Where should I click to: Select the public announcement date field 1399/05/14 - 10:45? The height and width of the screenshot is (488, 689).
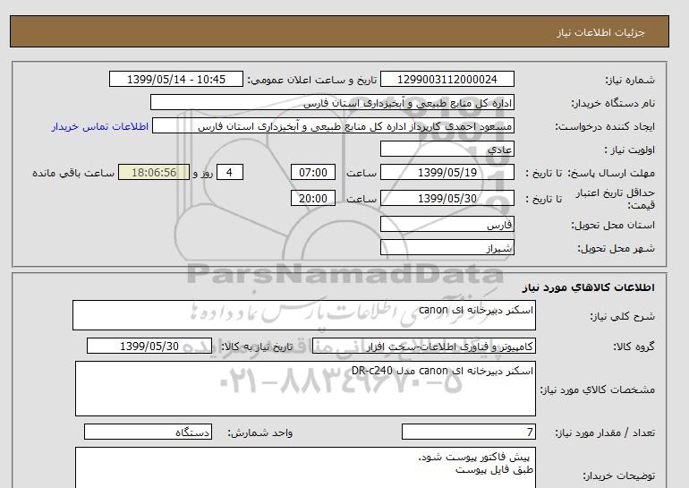pyautogui.click(x=175, y=79)
